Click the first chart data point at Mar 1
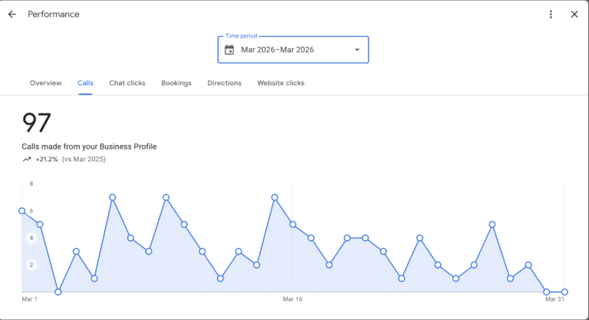This screenshot has height=320, width=589. pos(21,211)
